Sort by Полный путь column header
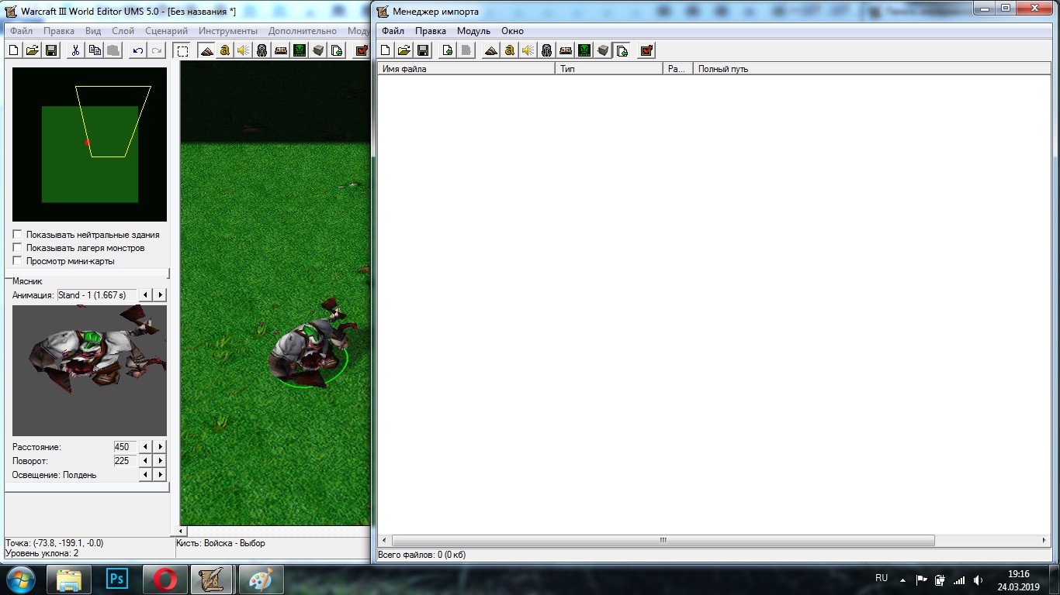The width and height of the screenshot is (1060, 595). pos(872,69)
